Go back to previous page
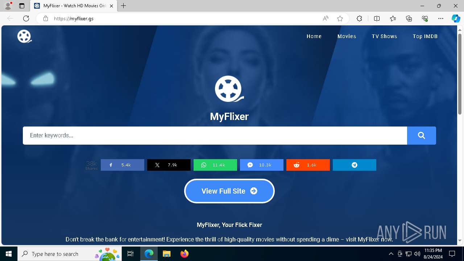Image resolution: width=464 pixels, height=261 pixels. point(10,18)
